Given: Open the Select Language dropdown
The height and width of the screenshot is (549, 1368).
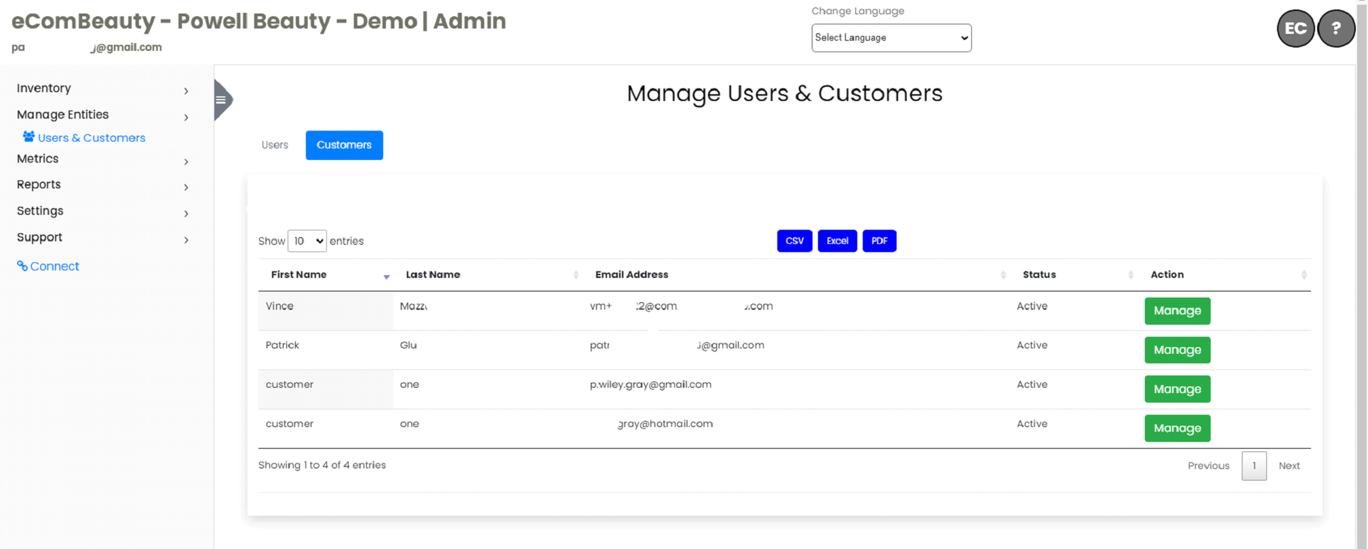Looking at the screenshot, I should (891, 38).
